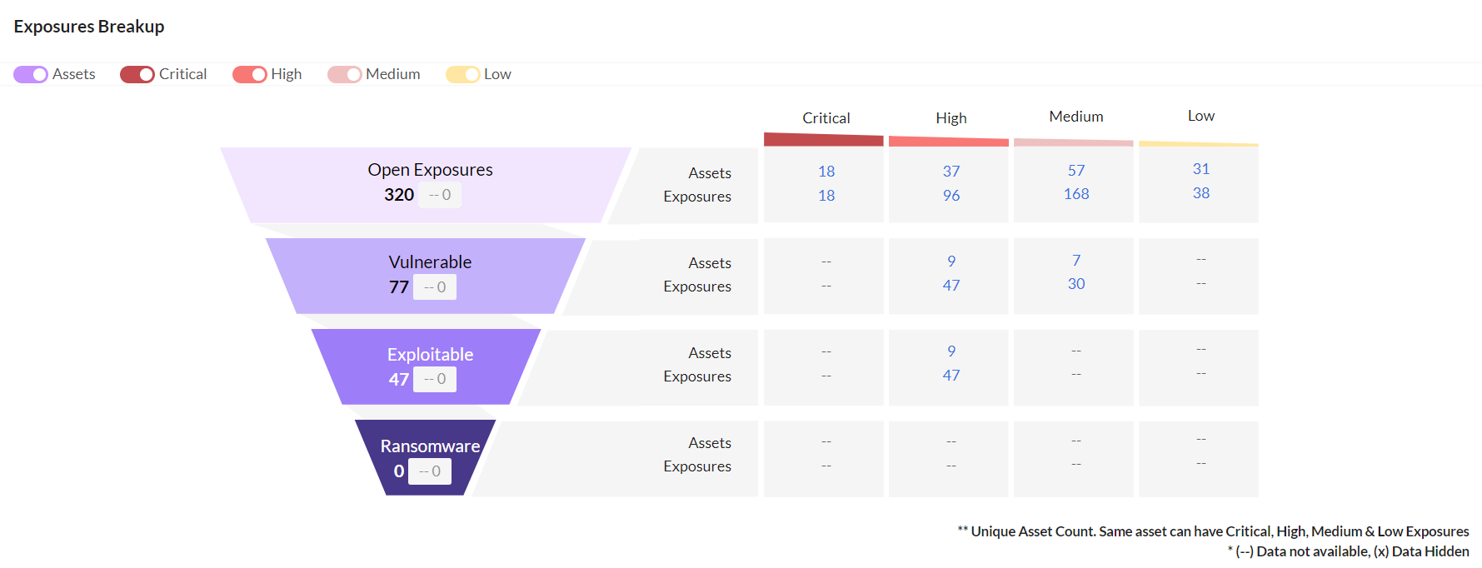Image resolution: width=1482 pixels, height=568 pixels.
Task: Toggle the Critical severity switch
Action: 137,74
